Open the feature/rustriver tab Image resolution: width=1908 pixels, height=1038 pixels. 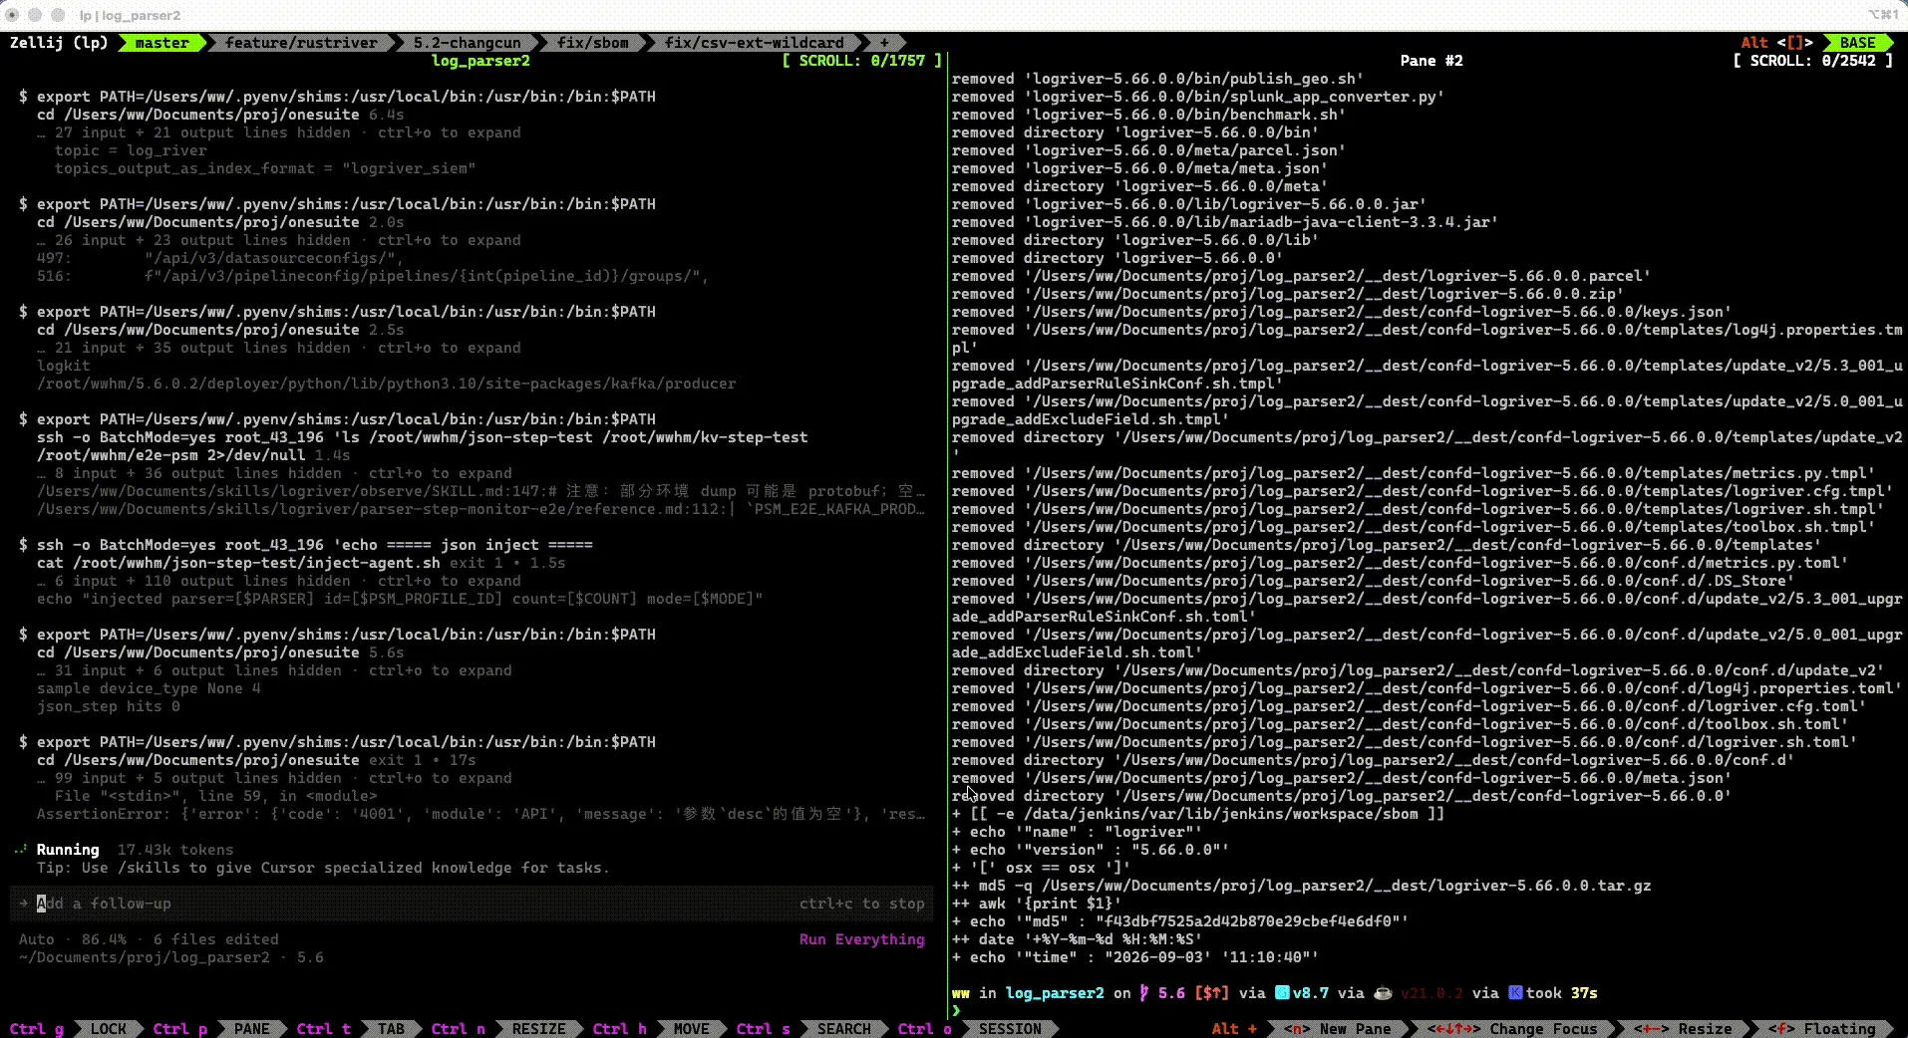(x=301, y=43)
